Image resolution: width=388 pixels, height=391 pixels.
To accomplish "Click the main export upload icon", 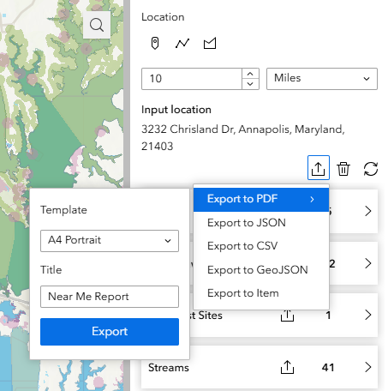I will (x=319, y=168).
